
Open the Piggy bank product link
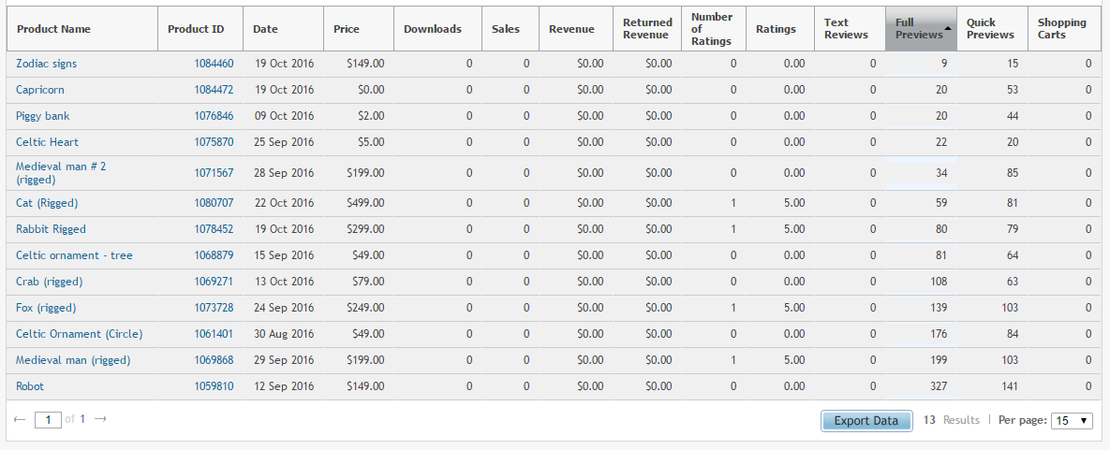tap(42, 116)
